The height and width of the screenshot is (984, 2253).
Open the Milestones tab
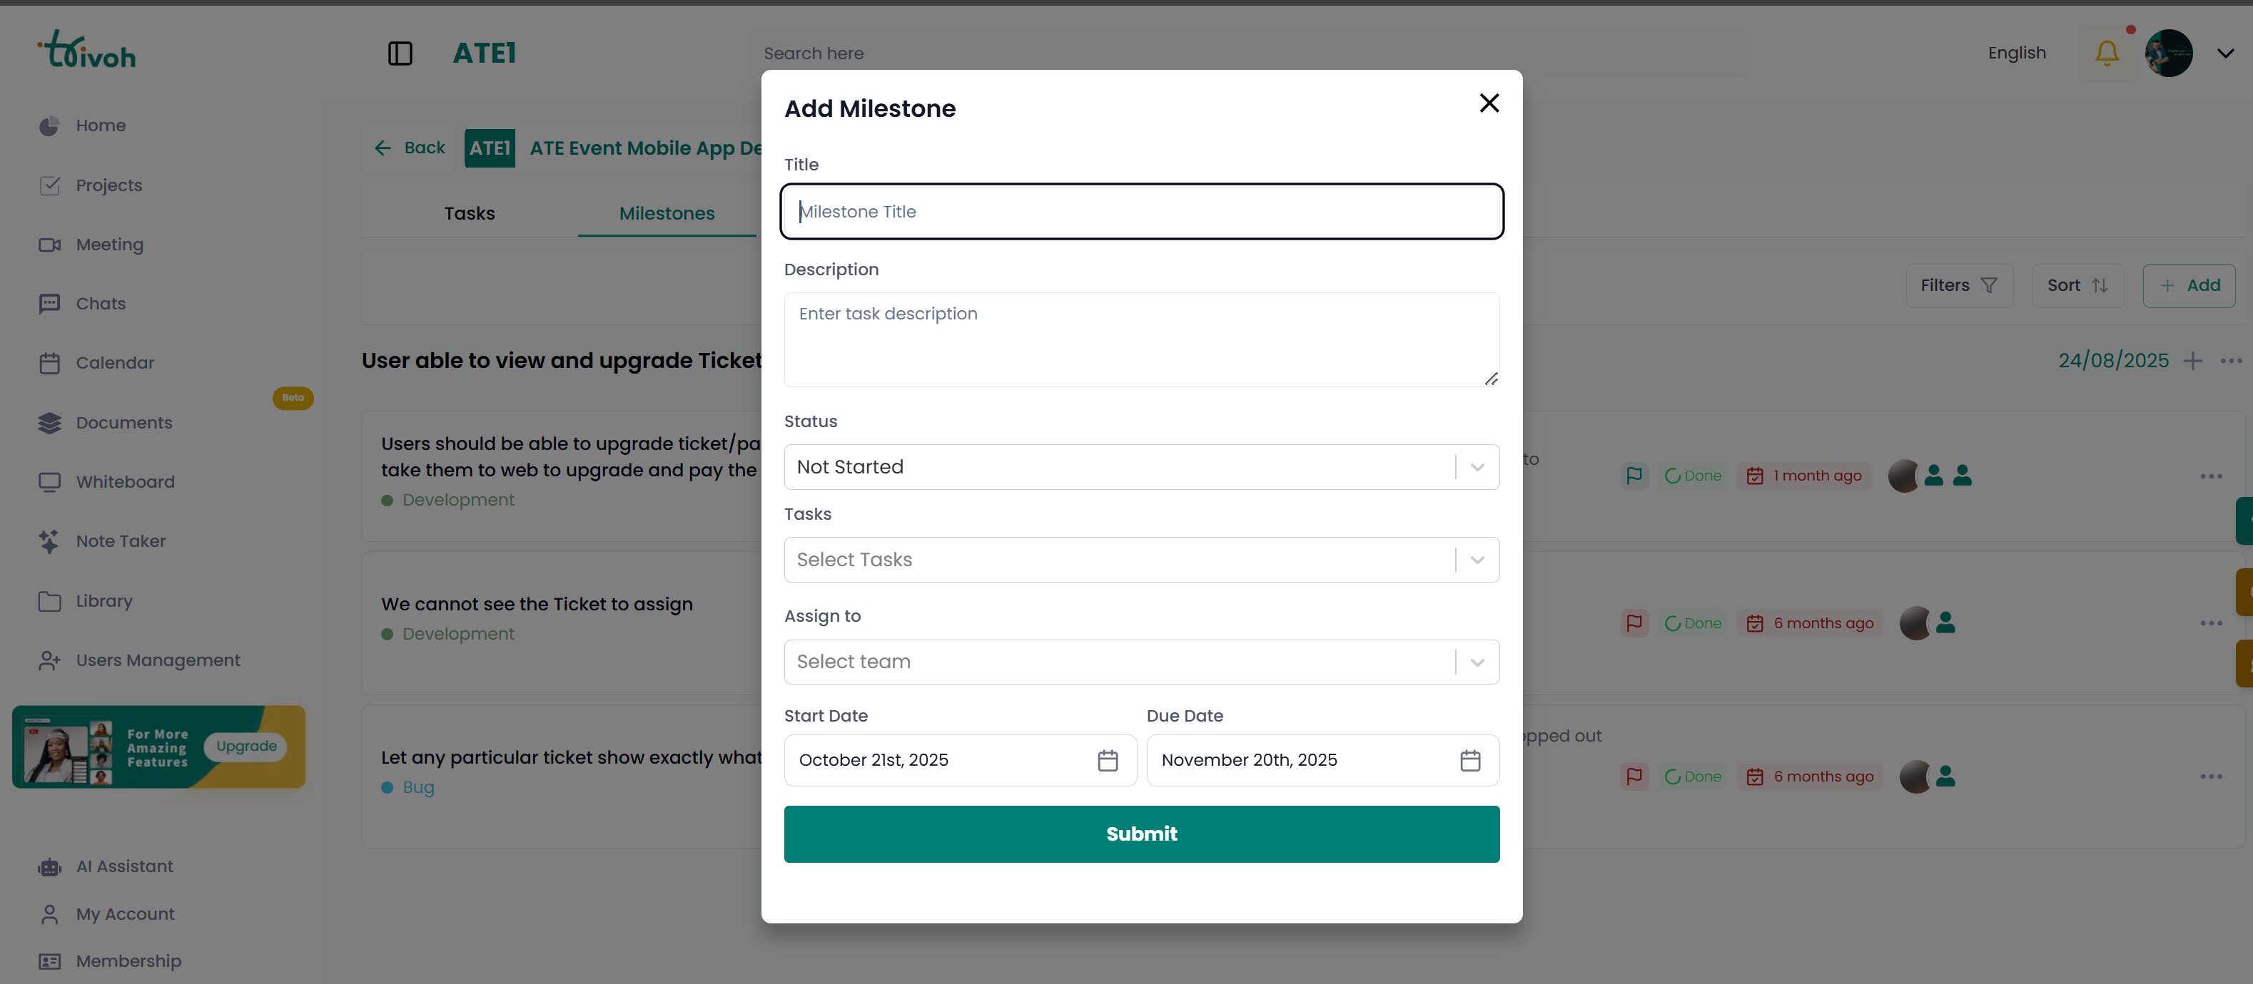click(x=667, y=212)
